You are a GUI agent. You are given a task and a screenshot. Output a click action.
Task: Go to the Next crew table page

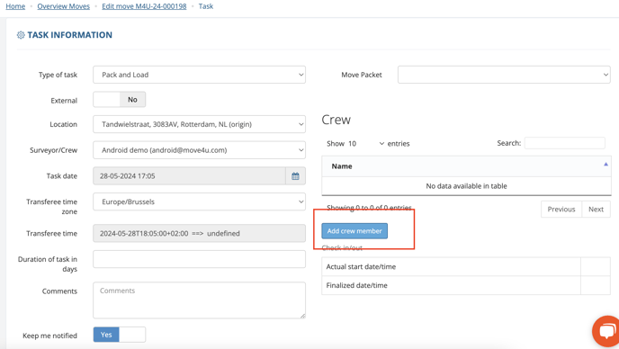coord(597,210)
